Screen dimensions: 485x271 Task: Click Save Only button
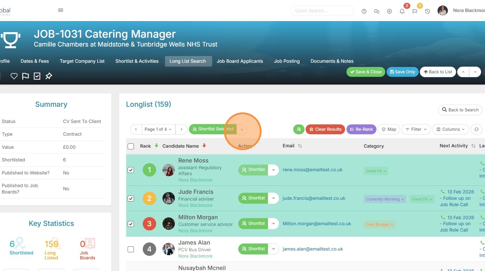[403, 72]
